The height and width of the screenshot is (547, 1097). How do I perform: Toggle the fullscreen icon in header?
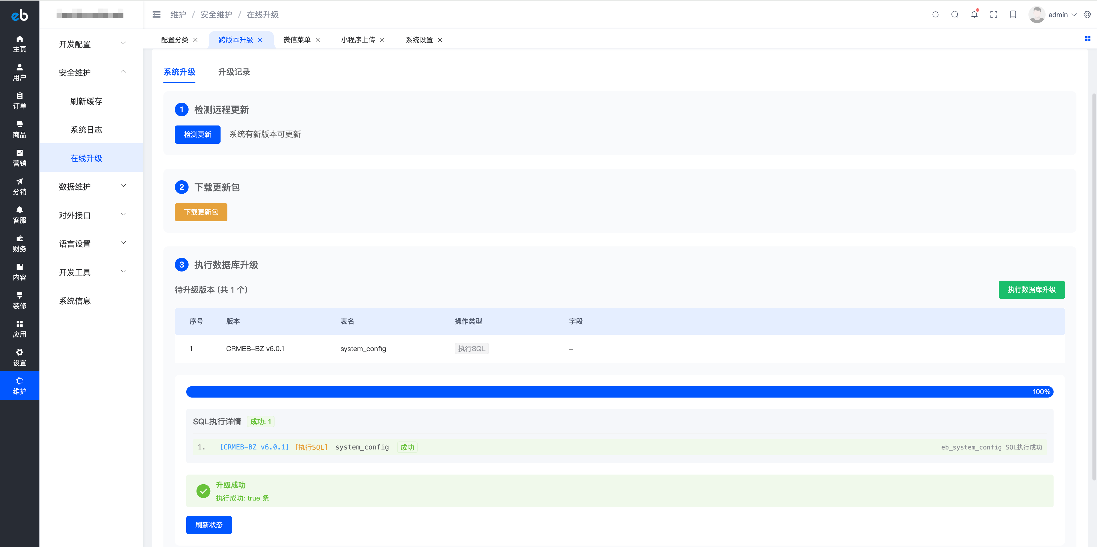(x=994, y=15)
